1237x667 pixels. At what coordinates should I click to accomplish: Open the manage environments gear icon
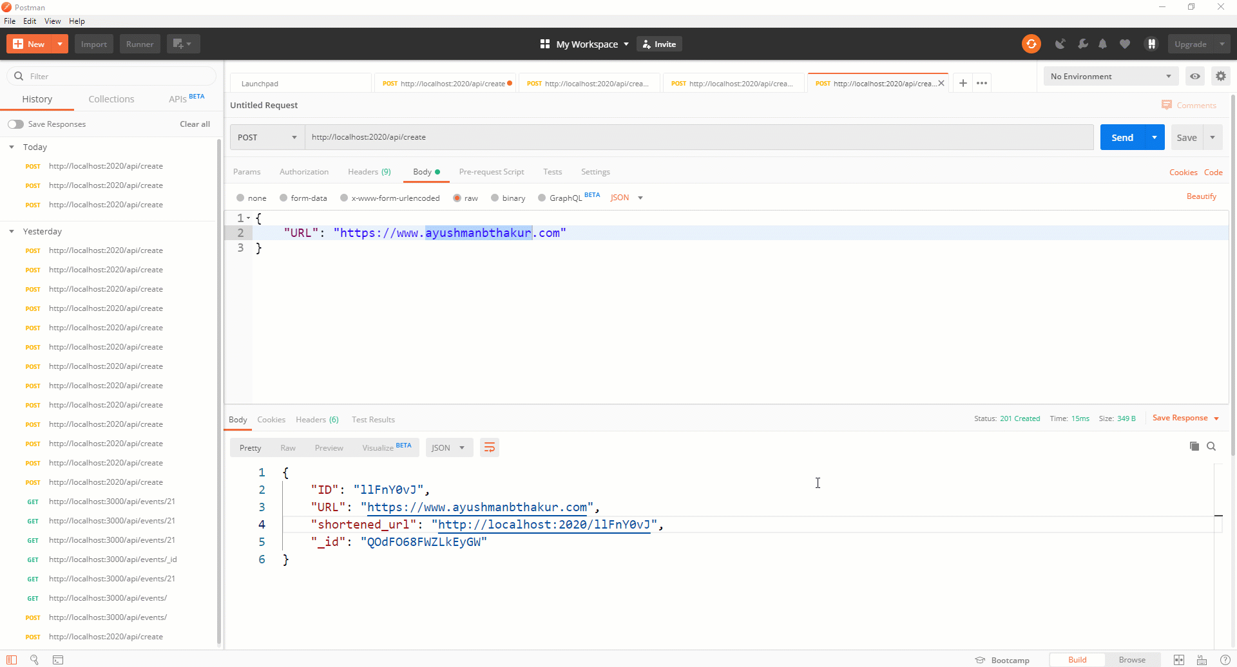(x=1221, y=76)
